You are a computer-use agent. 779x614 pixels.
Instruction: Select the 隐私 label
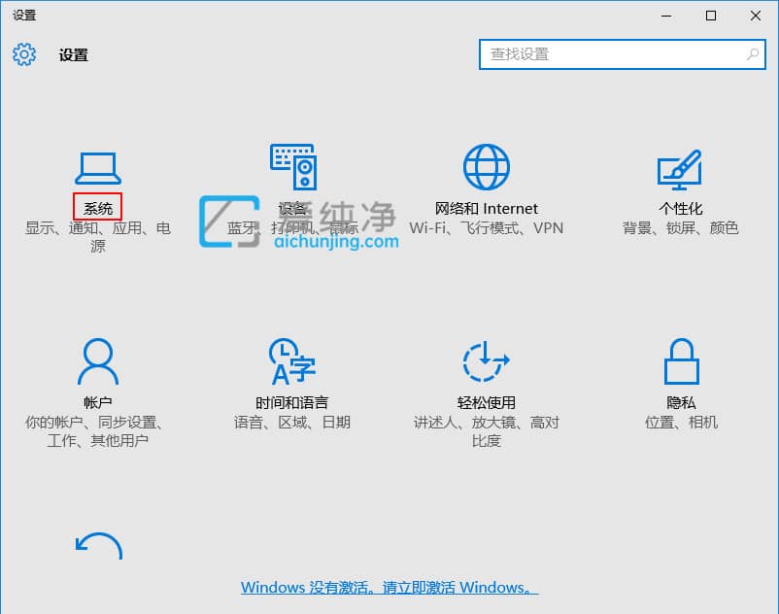point(681,402)
